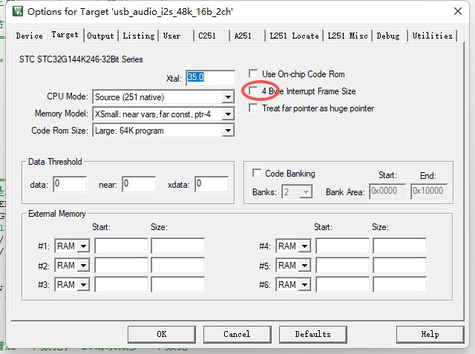Toggle 4 Byte Interrupt Frame Size checkbox
The image size is (475, 354).
(253, 91)
